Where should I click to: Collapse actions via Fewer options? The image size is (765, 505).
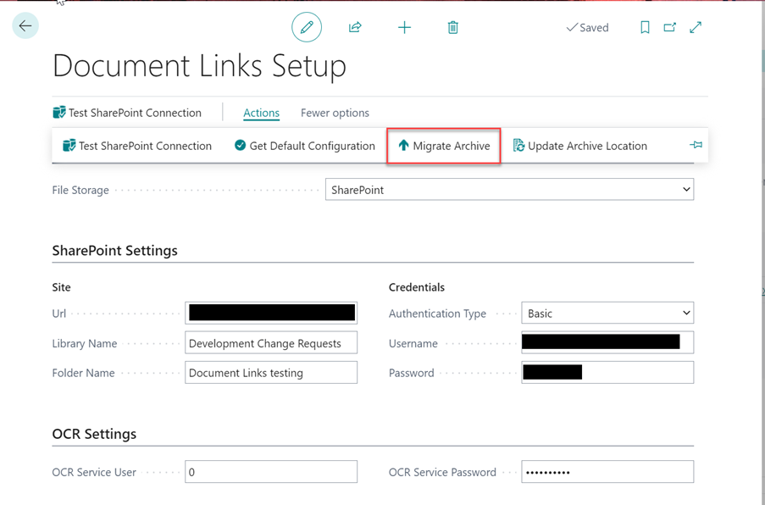334,112
